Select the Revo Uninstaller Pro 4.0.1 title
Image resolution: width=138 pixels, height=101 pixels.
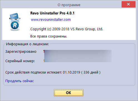(52, 13)
